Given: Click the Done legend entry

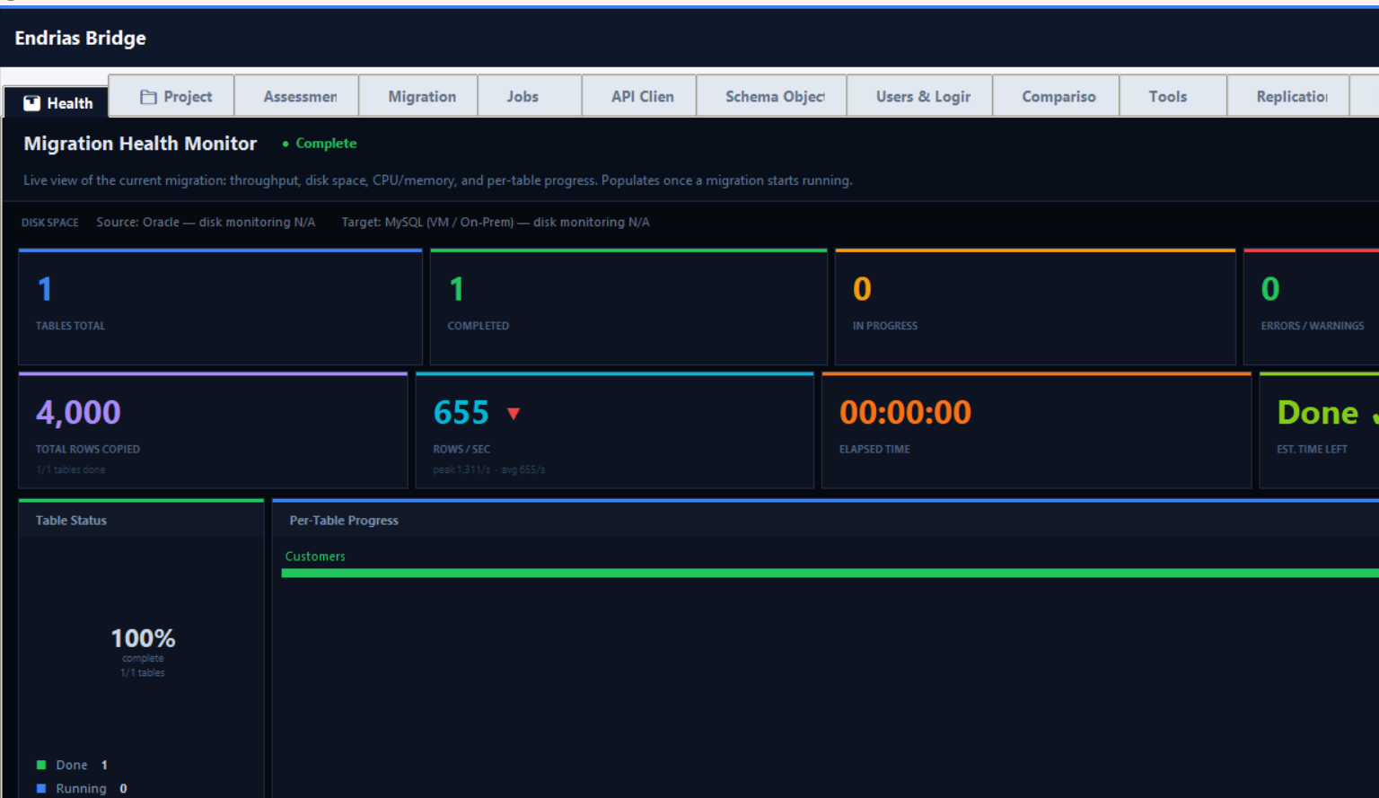Looking at the screenshot, I should (72, 765).
